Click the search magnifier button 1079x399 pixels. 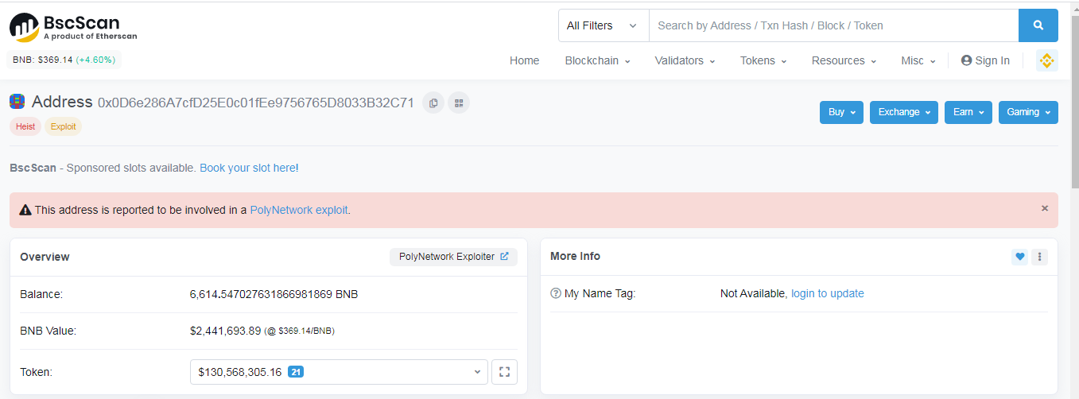(x=1038, y=25)
